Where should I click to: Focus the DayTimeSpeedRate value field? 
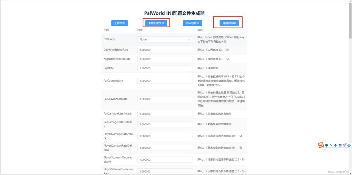click(x=165, y=50)
